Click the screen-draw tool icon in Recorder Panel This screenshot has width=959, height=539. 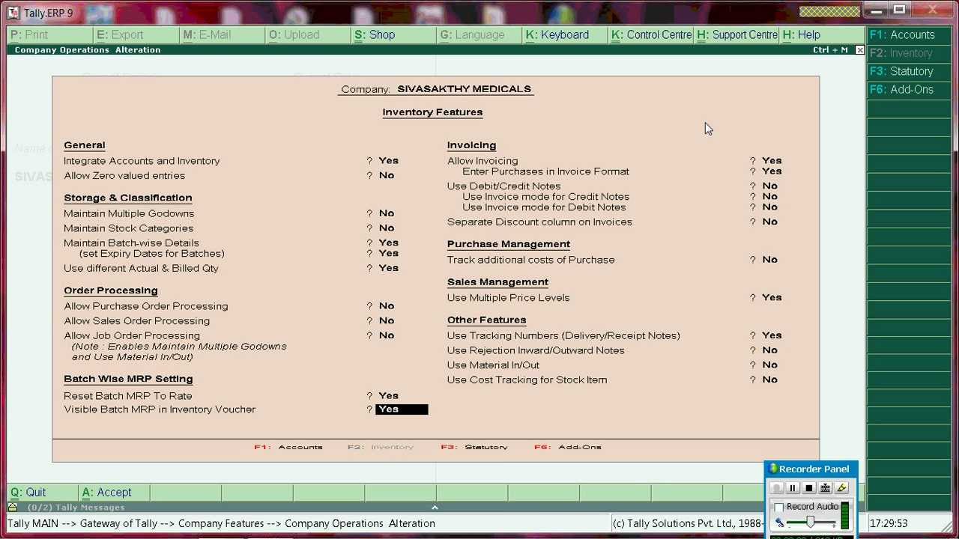click(x=826, y=488)
